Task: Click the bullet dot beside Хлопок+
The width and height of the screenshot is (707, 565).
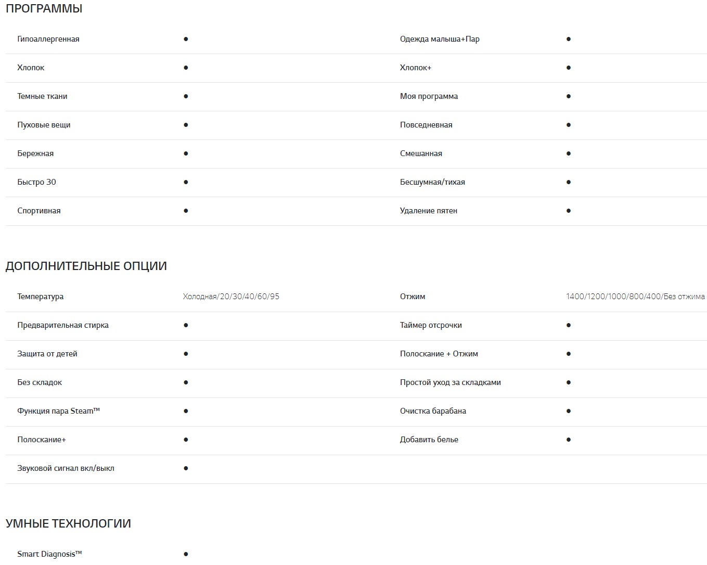Action: (x=569, y=68)
